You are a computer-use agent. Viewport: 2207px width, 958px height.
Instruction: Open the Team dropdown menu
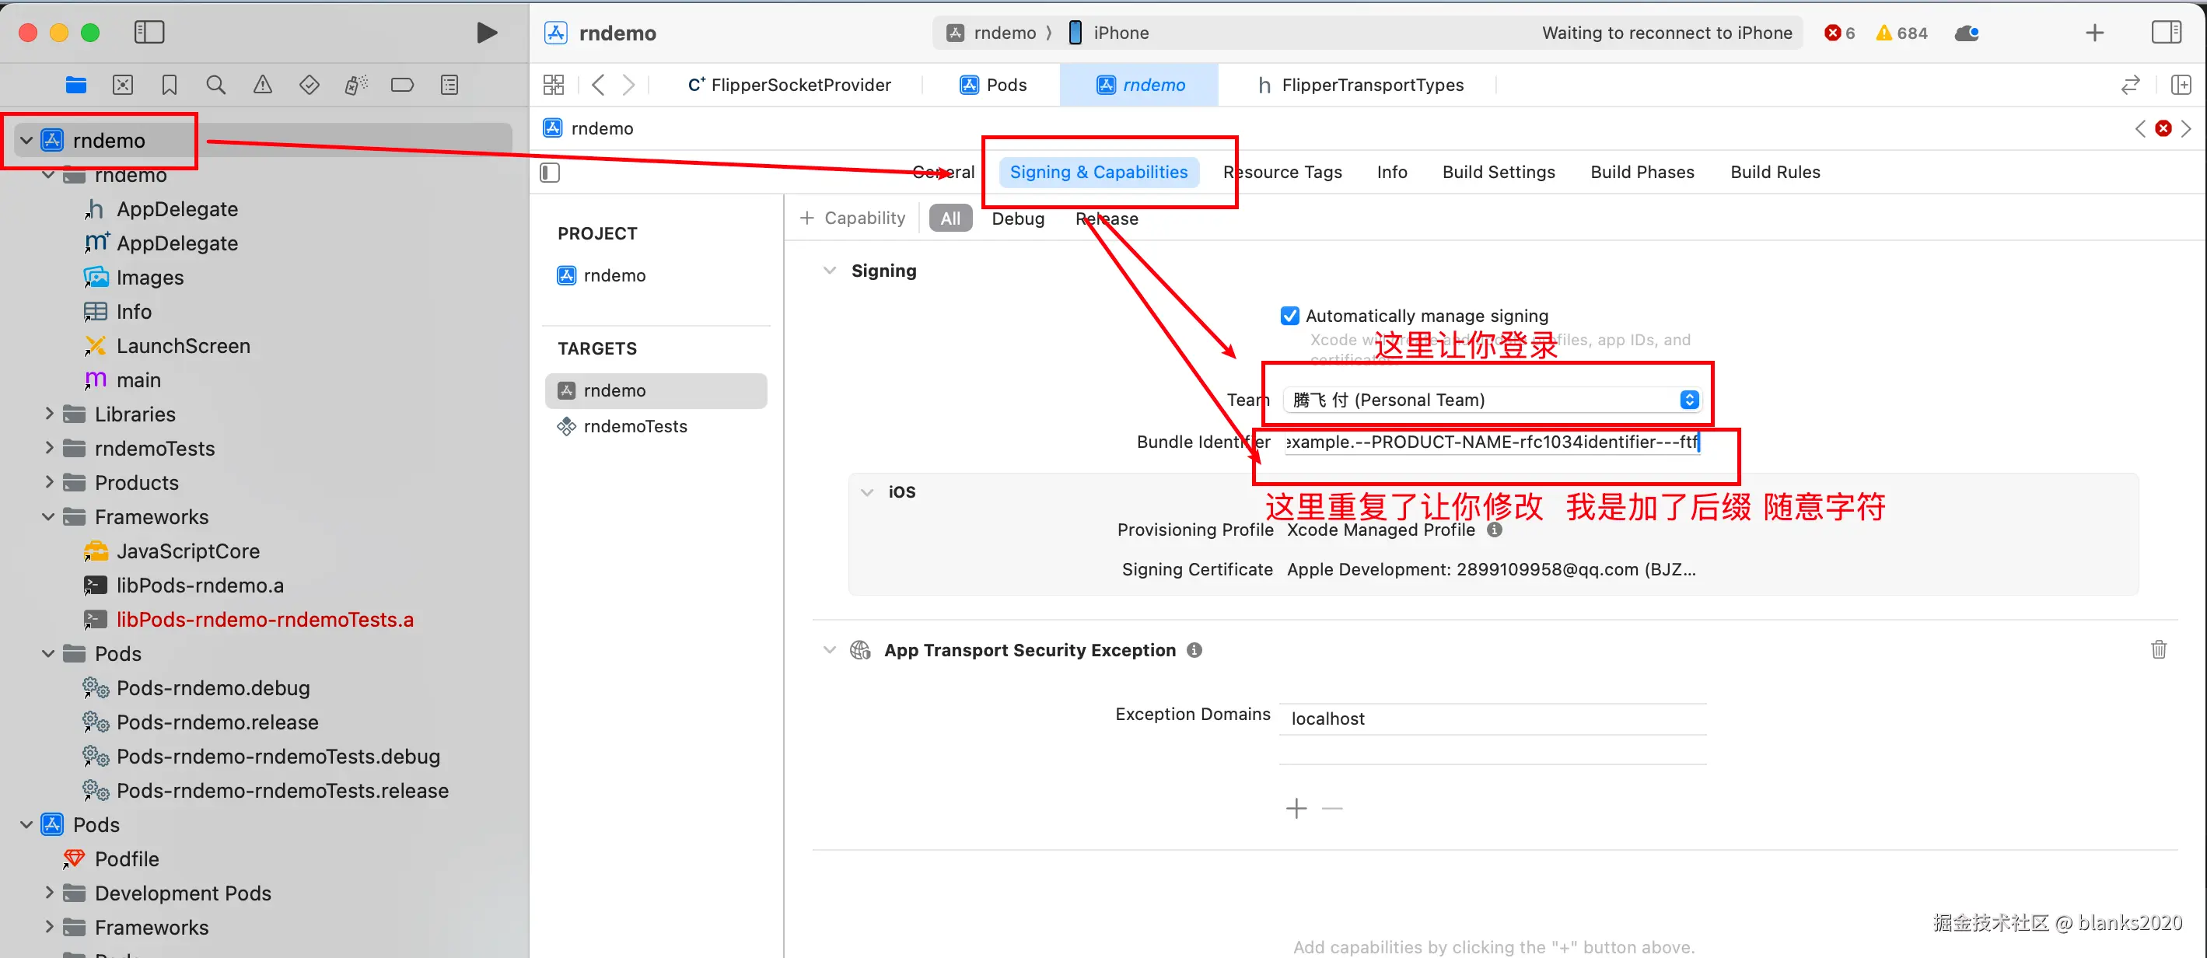[1491, 400]
